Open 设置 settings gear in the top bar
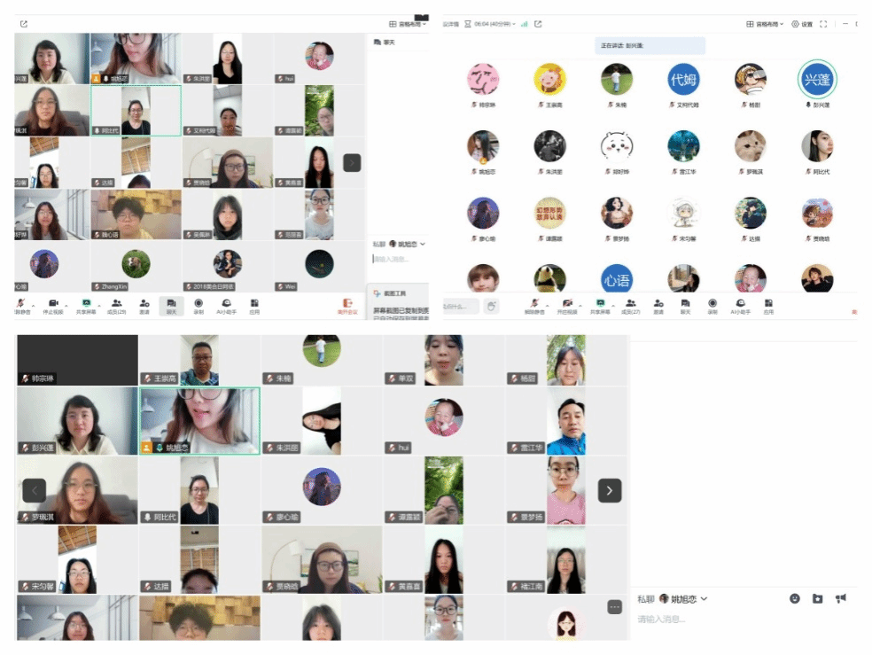This screenshot has width=872, height=655. pos(801,24)
